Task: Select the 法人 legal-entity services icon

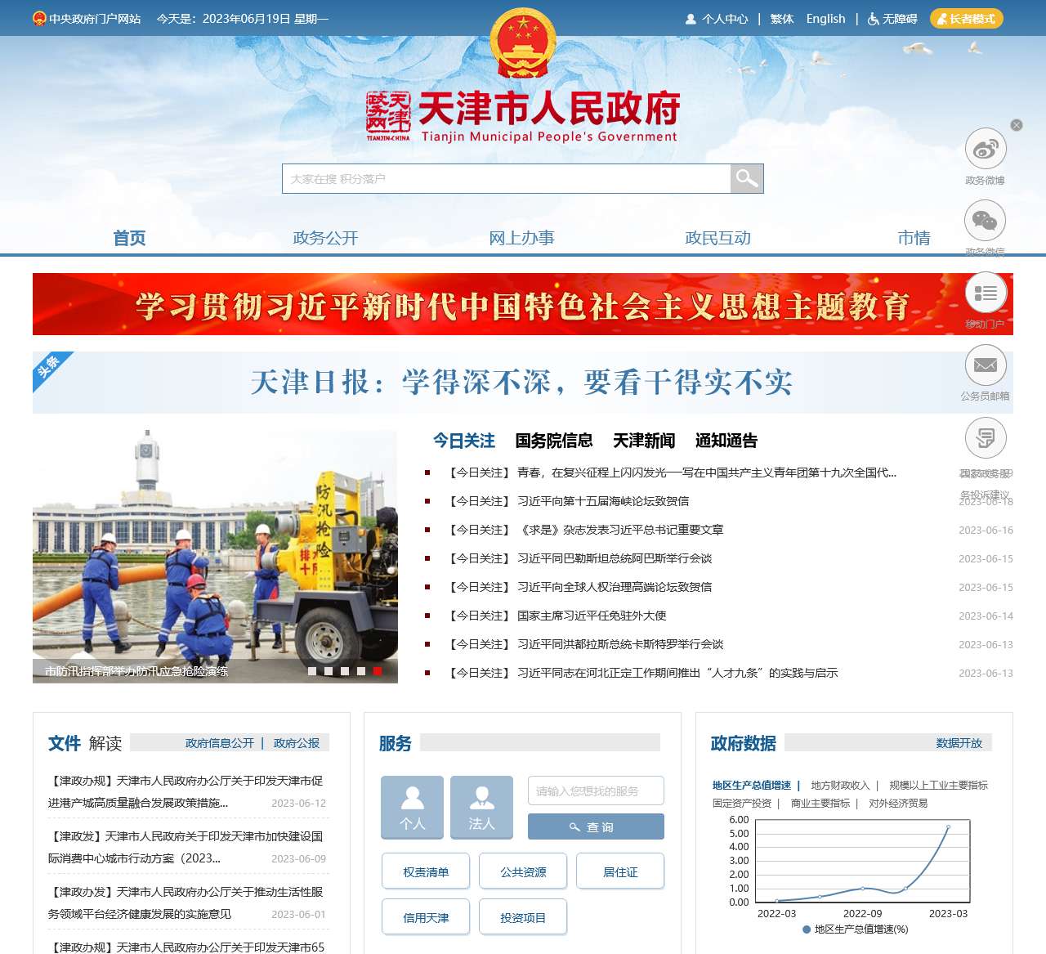Action: tap(481, 808)
